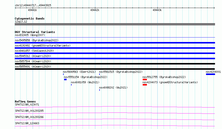Select transcript SPATS2|NR_120663
Screen dimensions: 222x129
pyautogui.click(x=27, y=123)
